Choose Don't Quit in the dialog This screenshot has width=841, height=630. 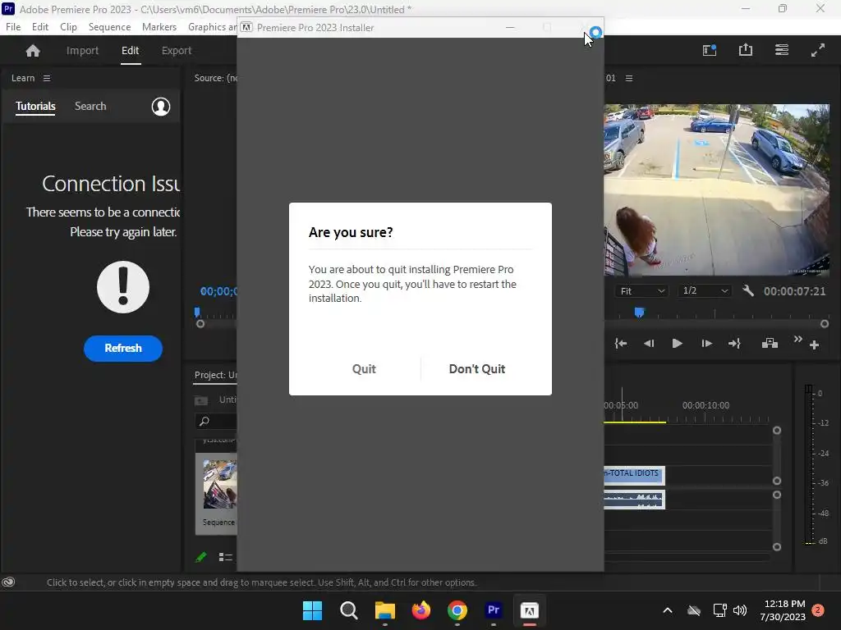click(477, 368)
